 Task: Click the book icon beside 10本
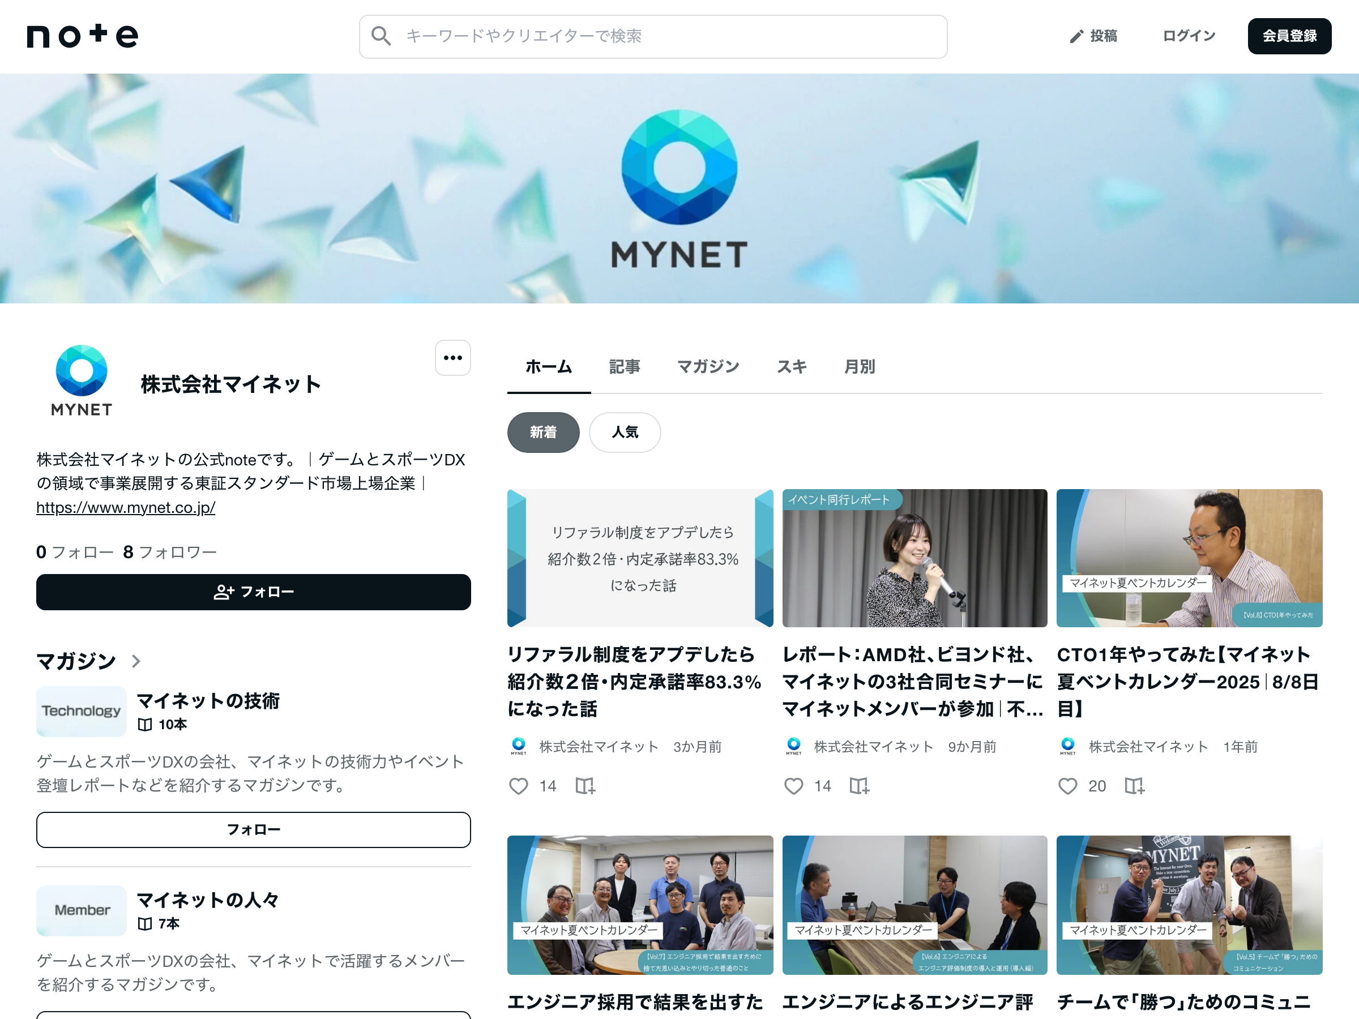(145, 725)
